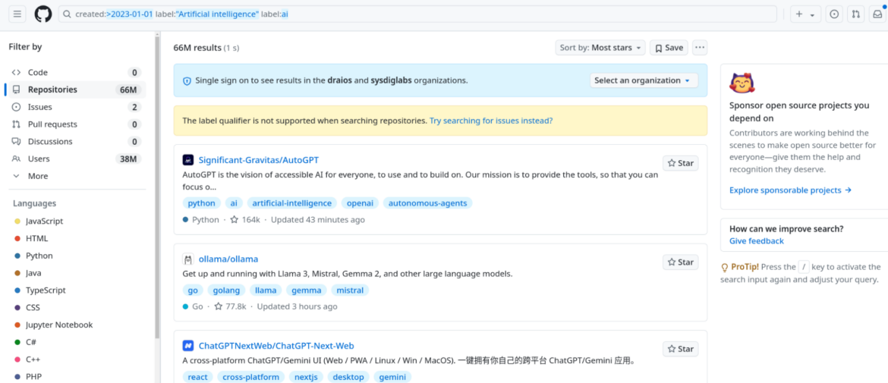The width and height of the screenshot is (888, 383).
Task: Select the Repositories filter
Action: (75, 89)
